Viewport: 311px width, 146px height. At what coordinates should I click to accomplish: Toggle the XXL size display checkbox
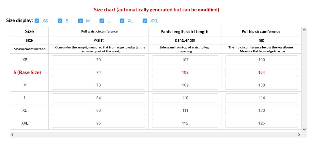click(145, 21)
